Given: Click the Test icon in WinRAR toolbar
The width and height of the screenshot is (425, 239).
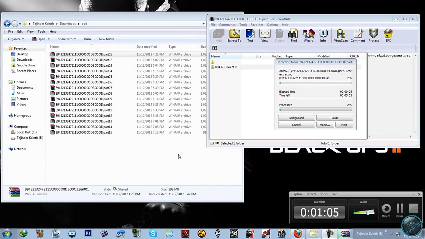Looking at the screenshot, I should coord(250,36).
